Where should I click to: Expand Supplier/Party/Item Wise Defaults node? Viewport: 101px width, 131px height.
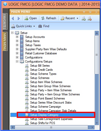(x=17, y=49)
